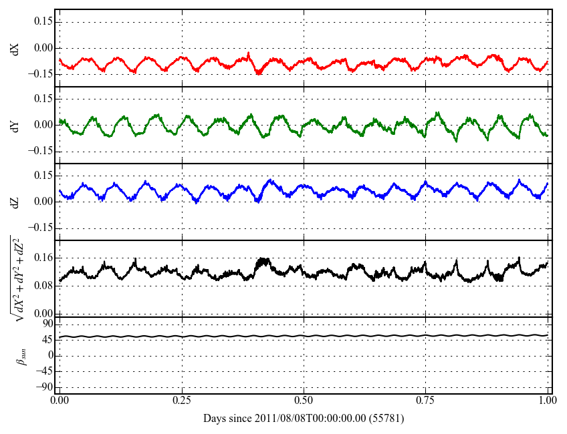567x434 pixels.
Task: Click the β sun y-axis label
Action: tap(19, 355)
